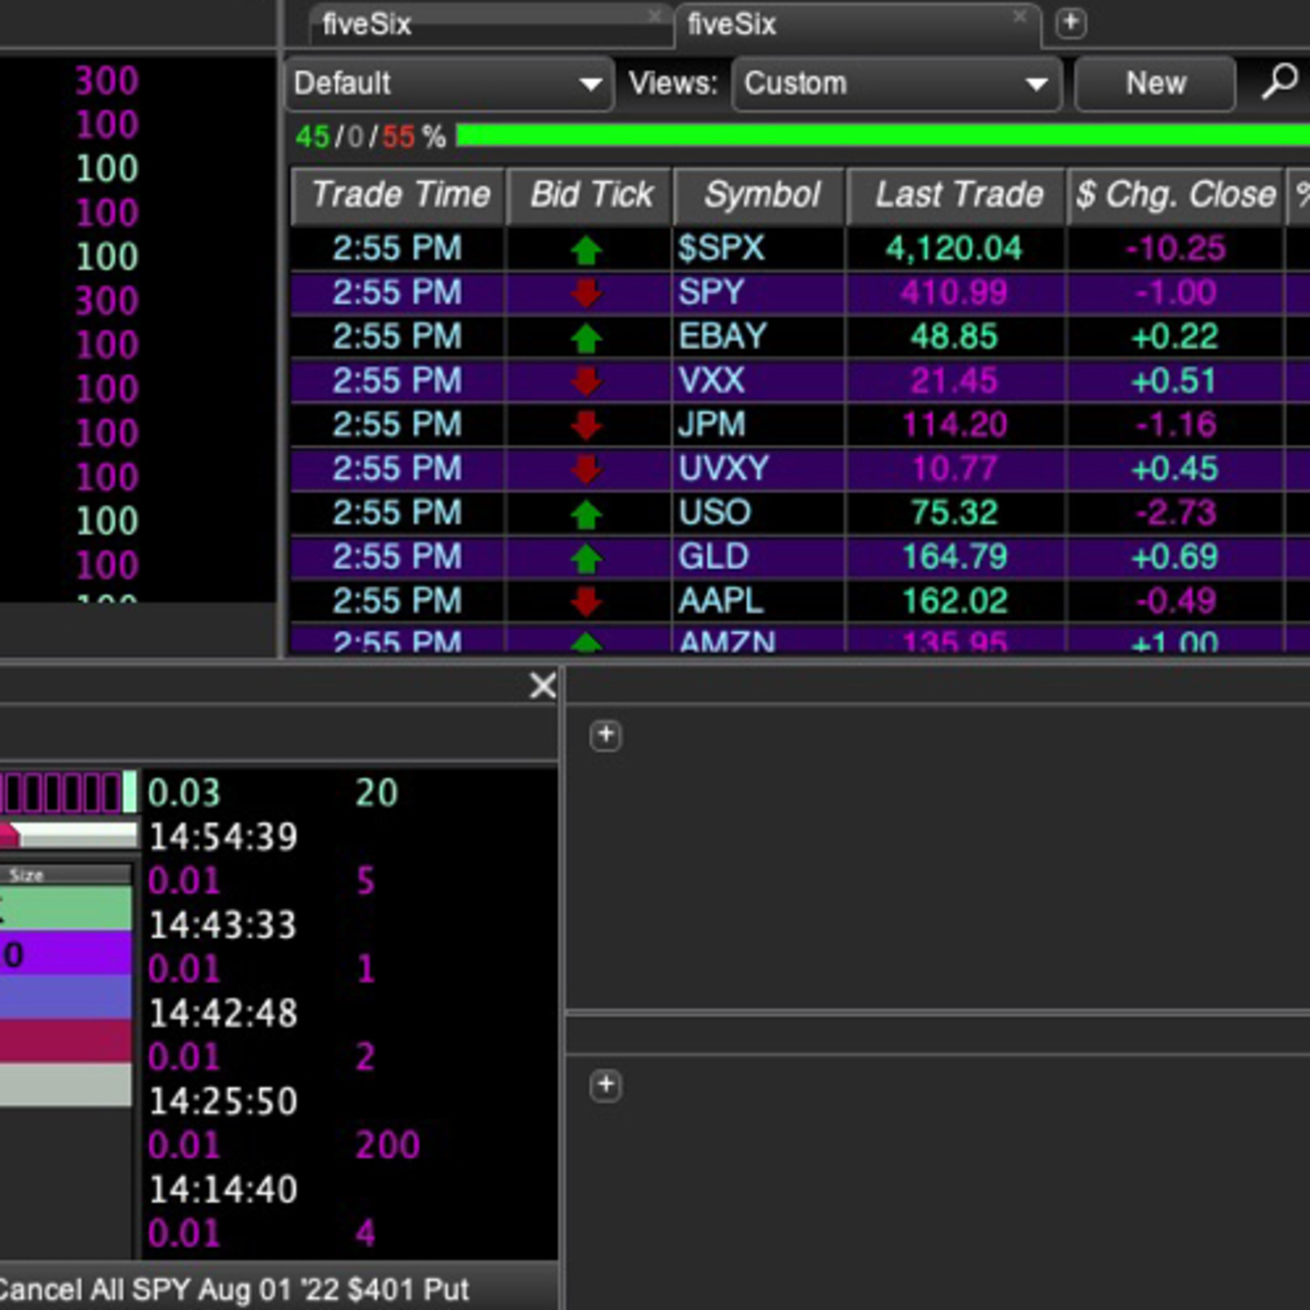Select the EBAY symbol cell
This screenshot has height=1310, width=1310.
[x=759, y=337]
